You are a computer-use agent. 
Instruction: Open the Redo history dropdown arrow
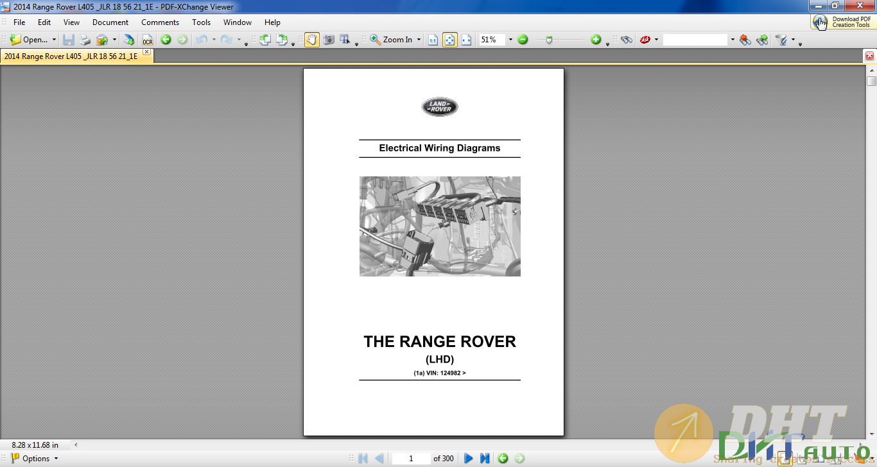click(x=239, y=40)
